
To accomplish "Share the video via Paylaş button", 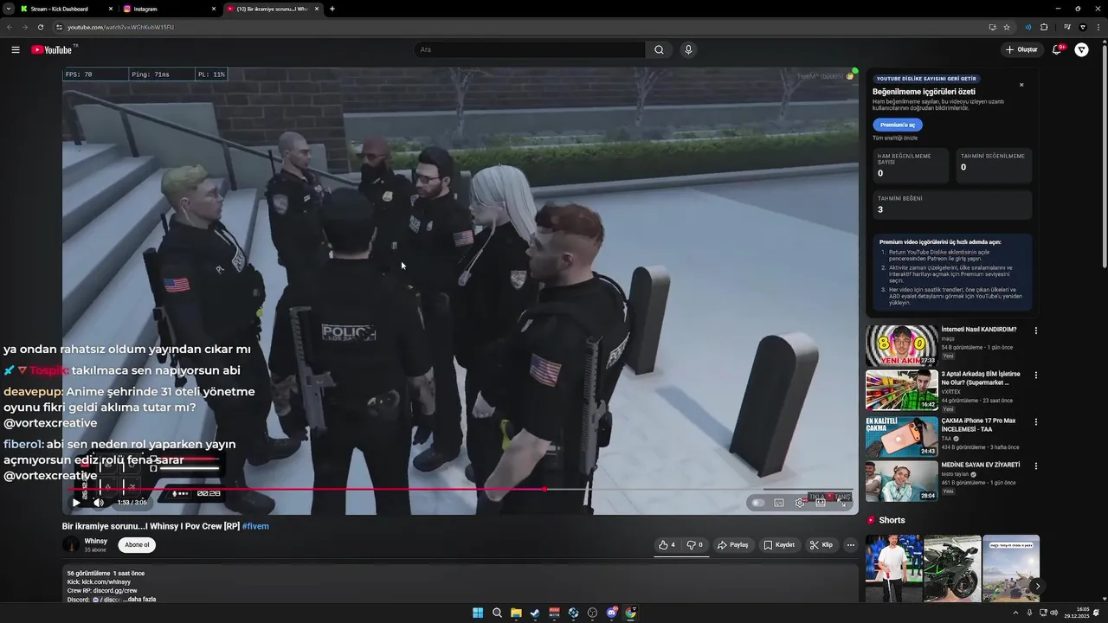I will pyautogui.click(x=733, y=545).
